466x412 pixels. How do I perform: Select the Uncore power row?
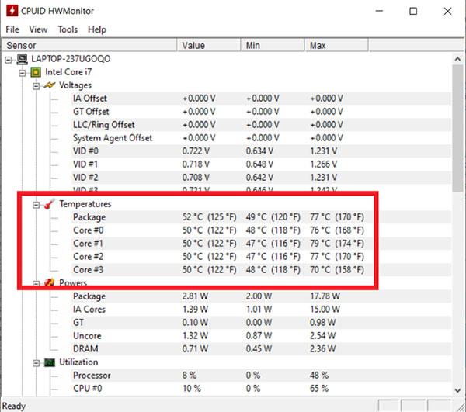click(x=262, y=336)
